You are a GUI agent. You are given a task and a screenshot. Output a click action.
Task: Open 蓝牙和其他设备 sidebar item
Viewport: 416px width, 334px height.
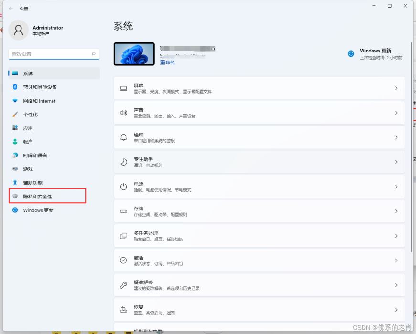tap(54, 87)
